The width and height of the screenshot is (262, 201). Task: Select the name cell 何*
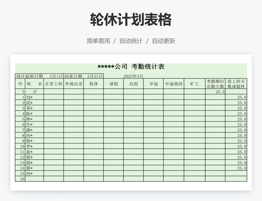(34, 173)
